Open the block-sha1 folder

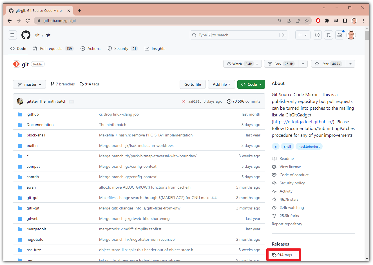36,135
